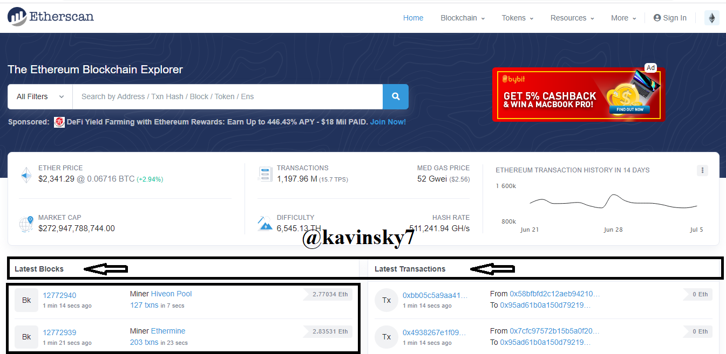Viewport: 726px width, 354px height.
Task: Open To address under 0x4938267e1f09 transaction
Action: pyautogui.click(x=545, y=342)
